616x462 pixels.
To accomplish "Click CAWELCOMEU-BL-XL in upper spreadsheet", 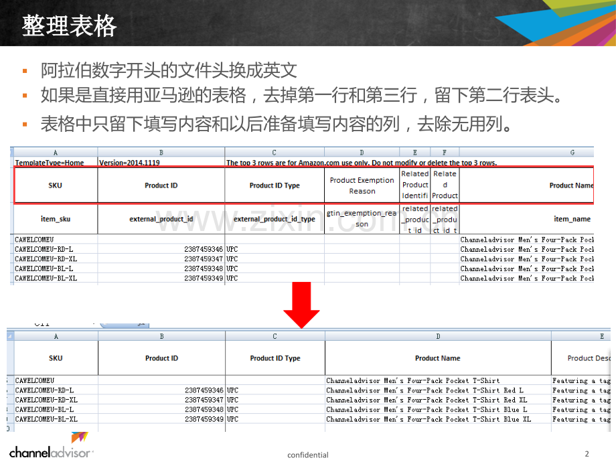I will click(x=56, y=278).
